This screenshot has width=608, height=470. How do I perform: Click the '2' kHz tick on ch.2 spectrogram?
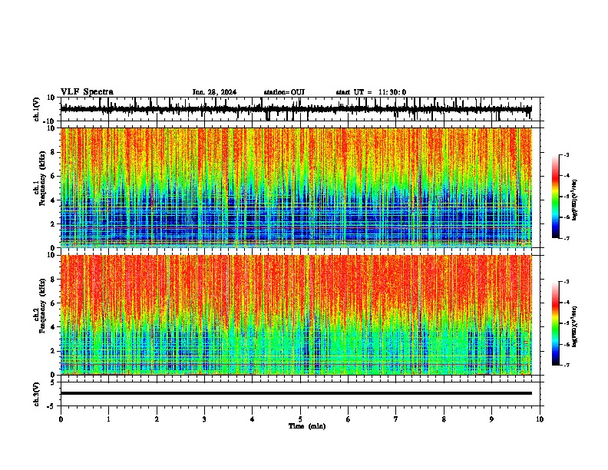point(54,351)
